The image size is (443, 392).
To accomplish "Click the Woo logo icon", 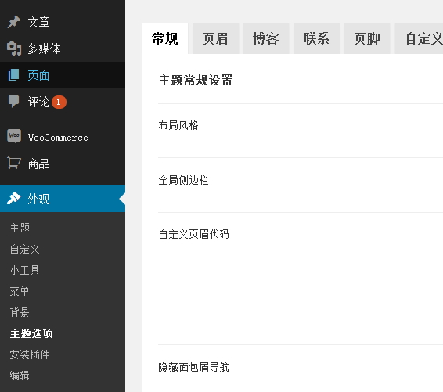I will [14, 136].
